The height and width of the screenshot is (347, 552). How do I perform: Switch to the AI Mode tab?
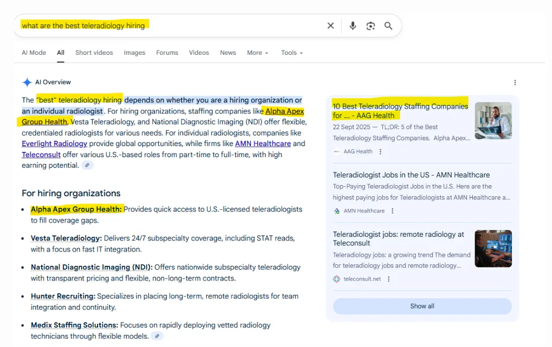[x=34, y=53]
